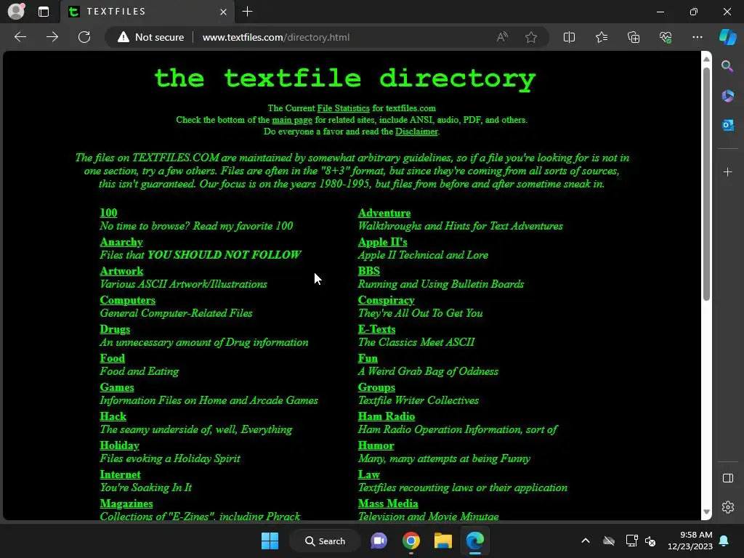Open split screen view
The height and width of the screenshot is (558, 744).
tap(569, 37)
